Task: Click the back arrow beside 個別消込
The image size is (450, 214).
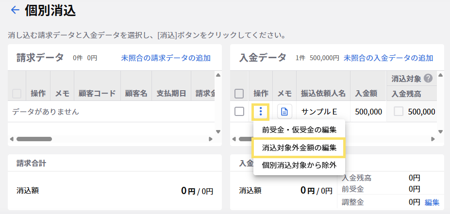Action: [15, 10]
